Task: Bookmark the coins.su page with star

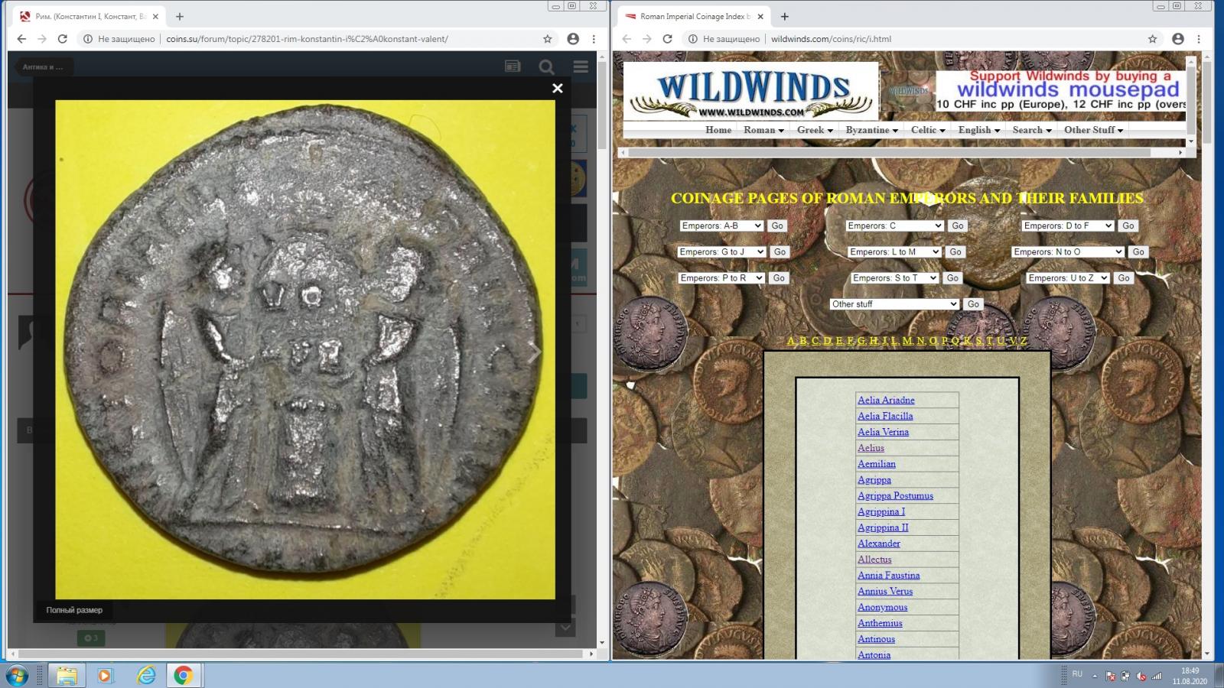Action: point(548,39)
